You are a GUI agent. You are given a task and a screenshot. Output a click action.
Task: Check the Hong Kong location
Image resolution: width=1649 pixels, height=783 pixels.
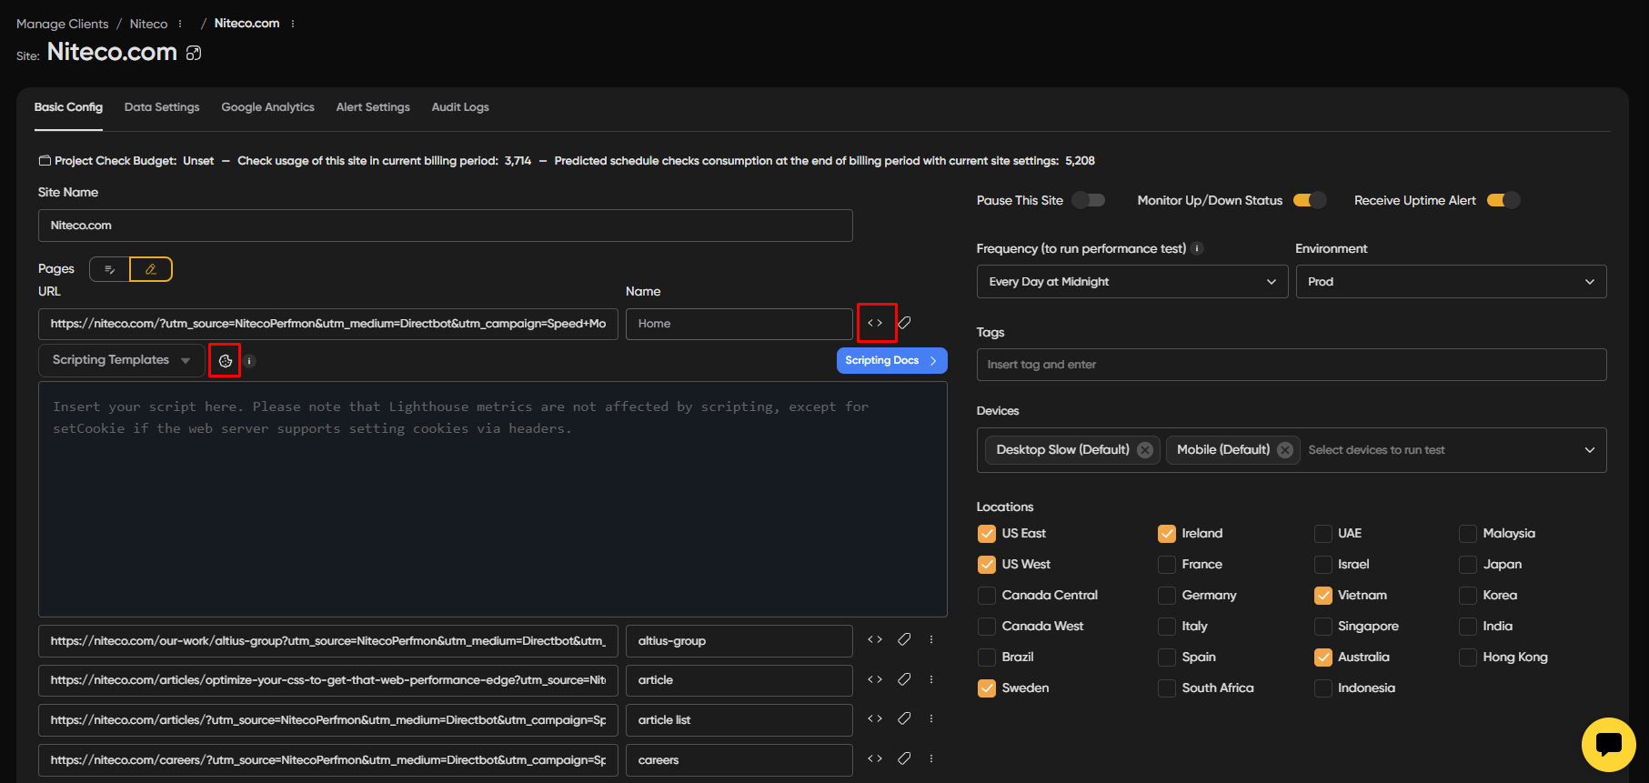1468,658
